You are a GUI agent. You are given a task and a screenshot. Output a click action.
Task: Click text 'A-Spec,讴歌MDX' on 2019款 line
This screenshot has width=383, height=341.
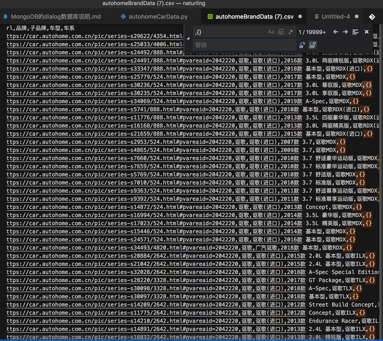[328, 101]
